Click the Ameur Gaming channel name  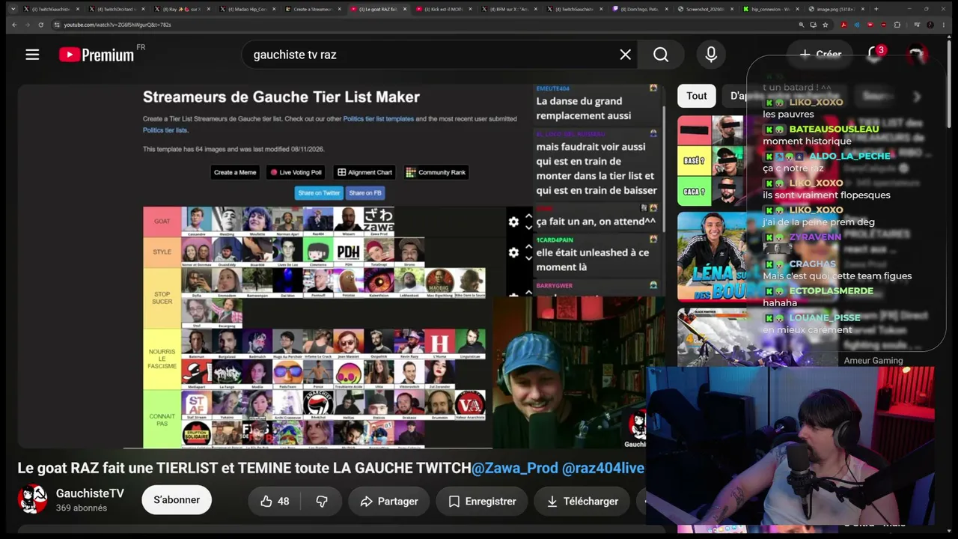(873, 361)
